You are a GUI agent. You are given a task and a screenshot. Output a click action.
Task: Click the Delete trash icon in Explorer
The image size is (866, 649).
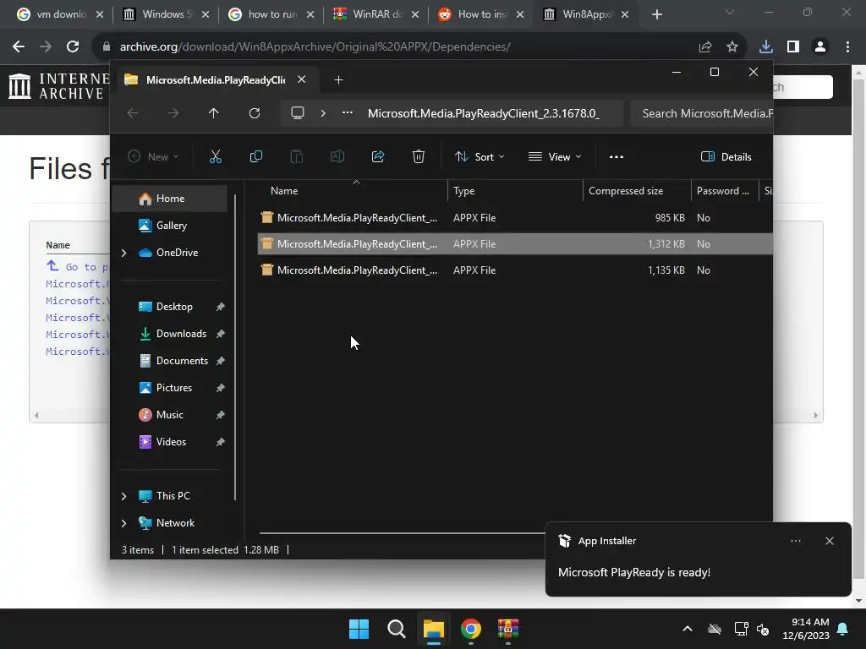419,156
